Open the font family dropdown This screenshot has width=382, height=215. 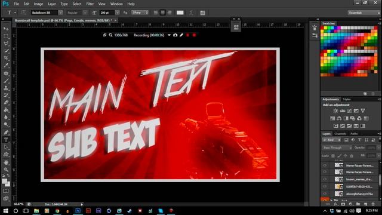[60, 13]
